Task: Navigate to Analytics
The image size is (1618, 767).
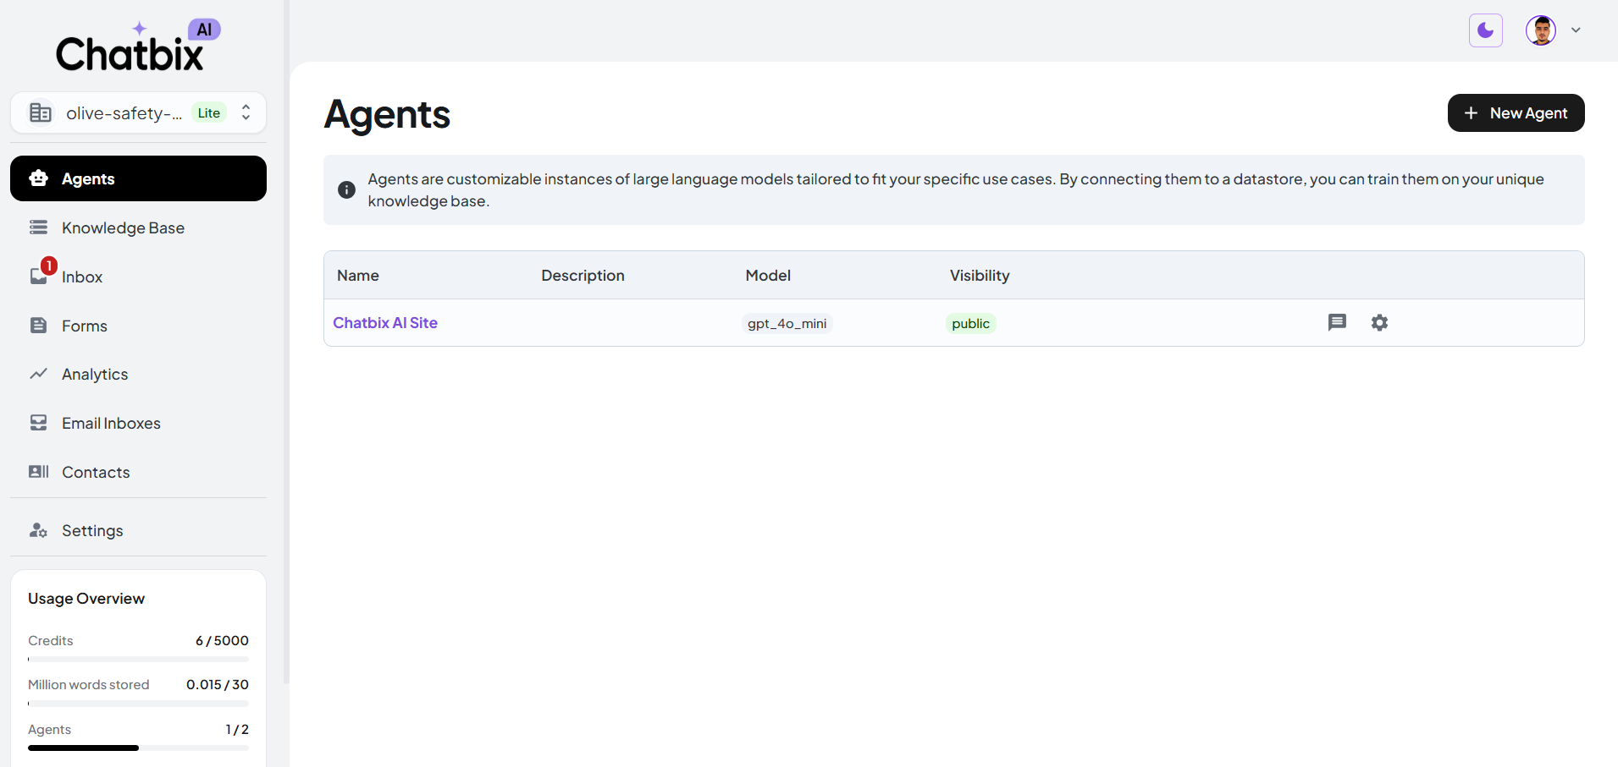Action: [95, 374]
